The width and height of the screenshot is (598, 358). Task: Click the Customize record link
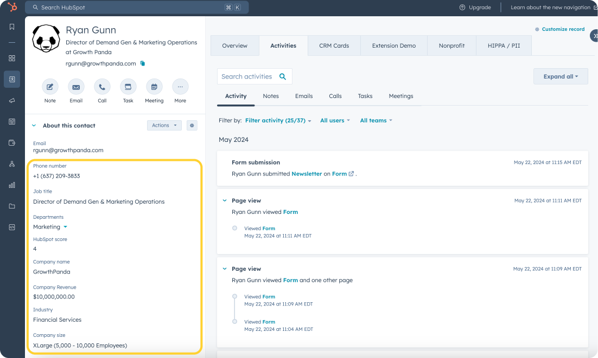563,29
